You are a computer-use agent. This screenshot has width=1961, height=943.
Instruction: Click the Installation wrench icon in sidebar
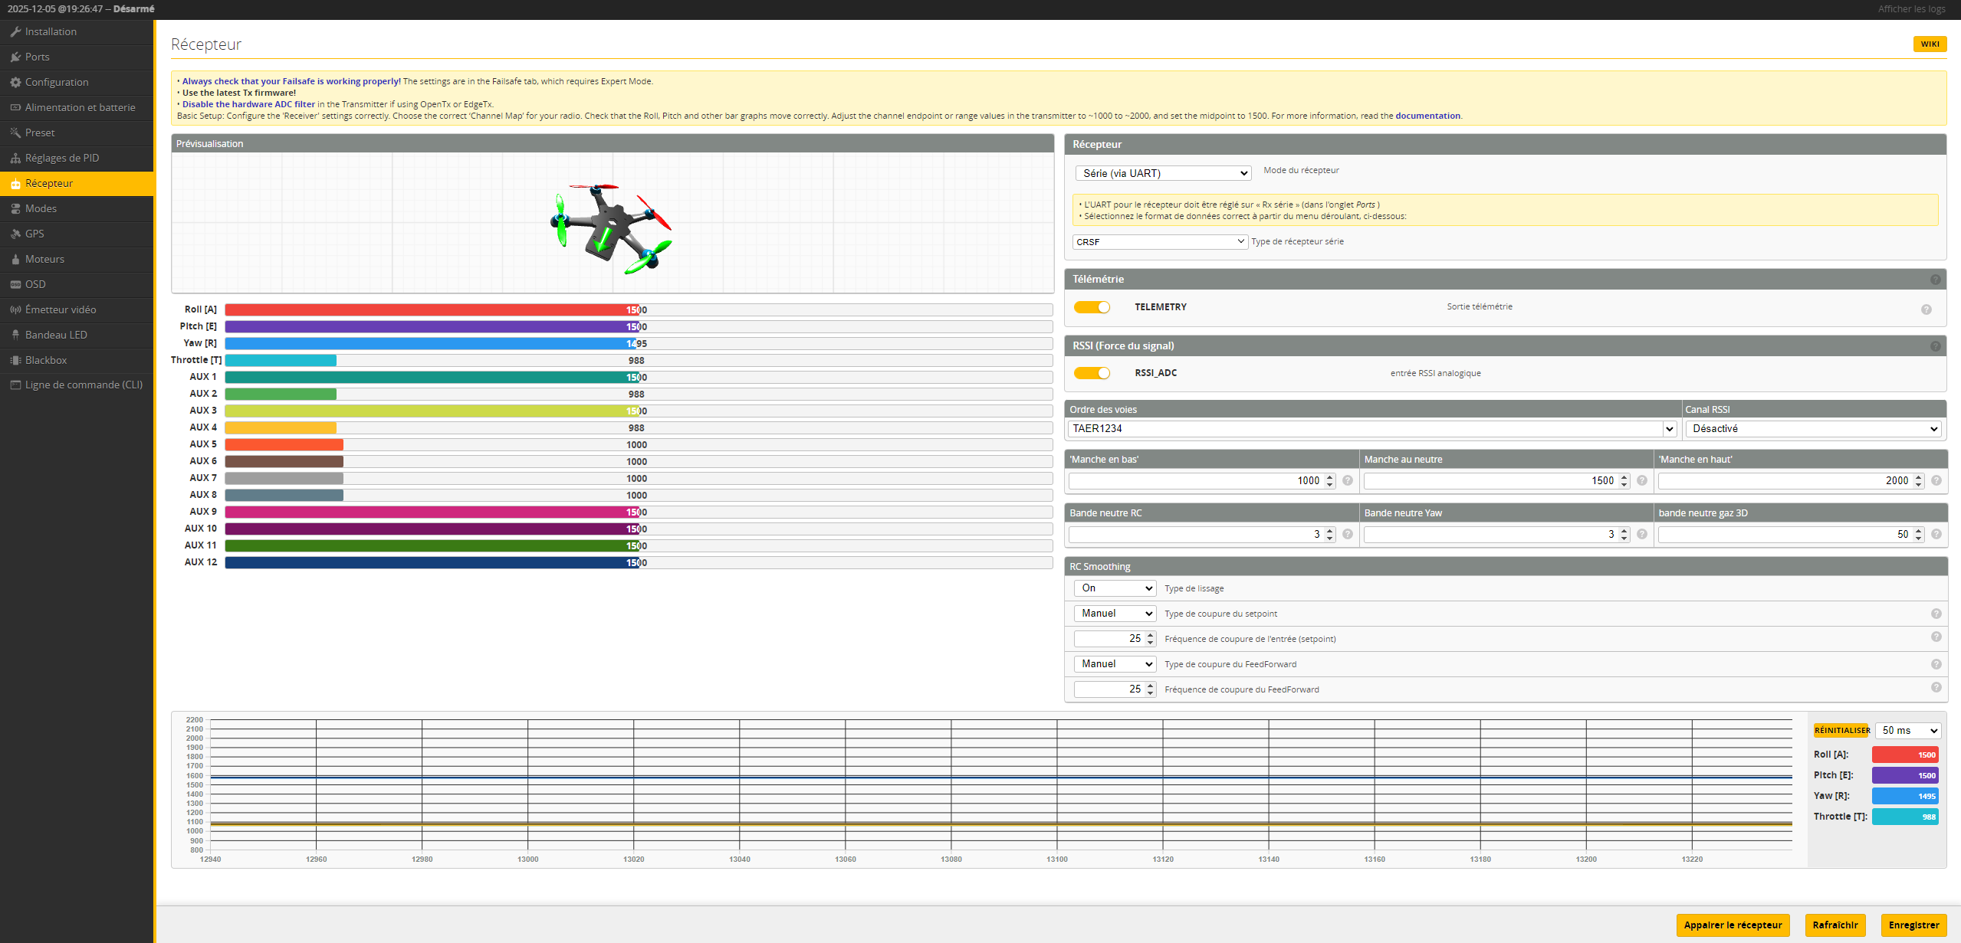[15, 31]
